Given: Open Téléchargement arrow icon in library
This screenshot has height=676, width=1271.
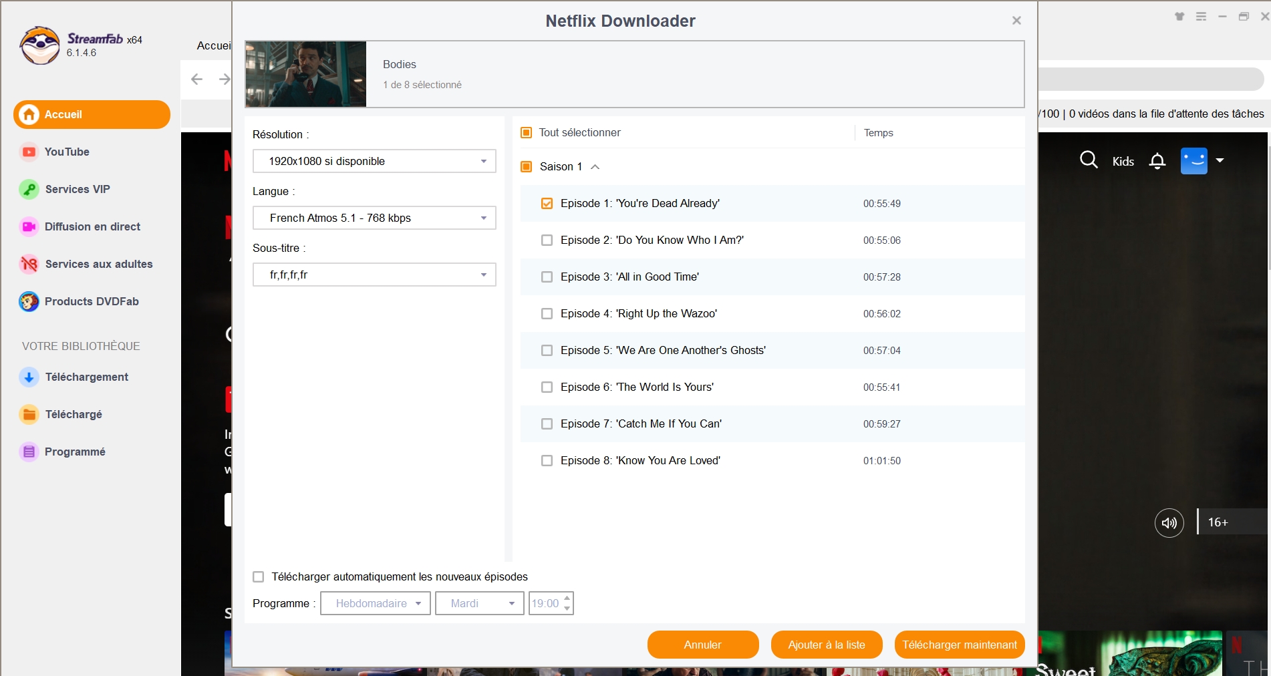Looking at the screenshot, I should (29, 377).
